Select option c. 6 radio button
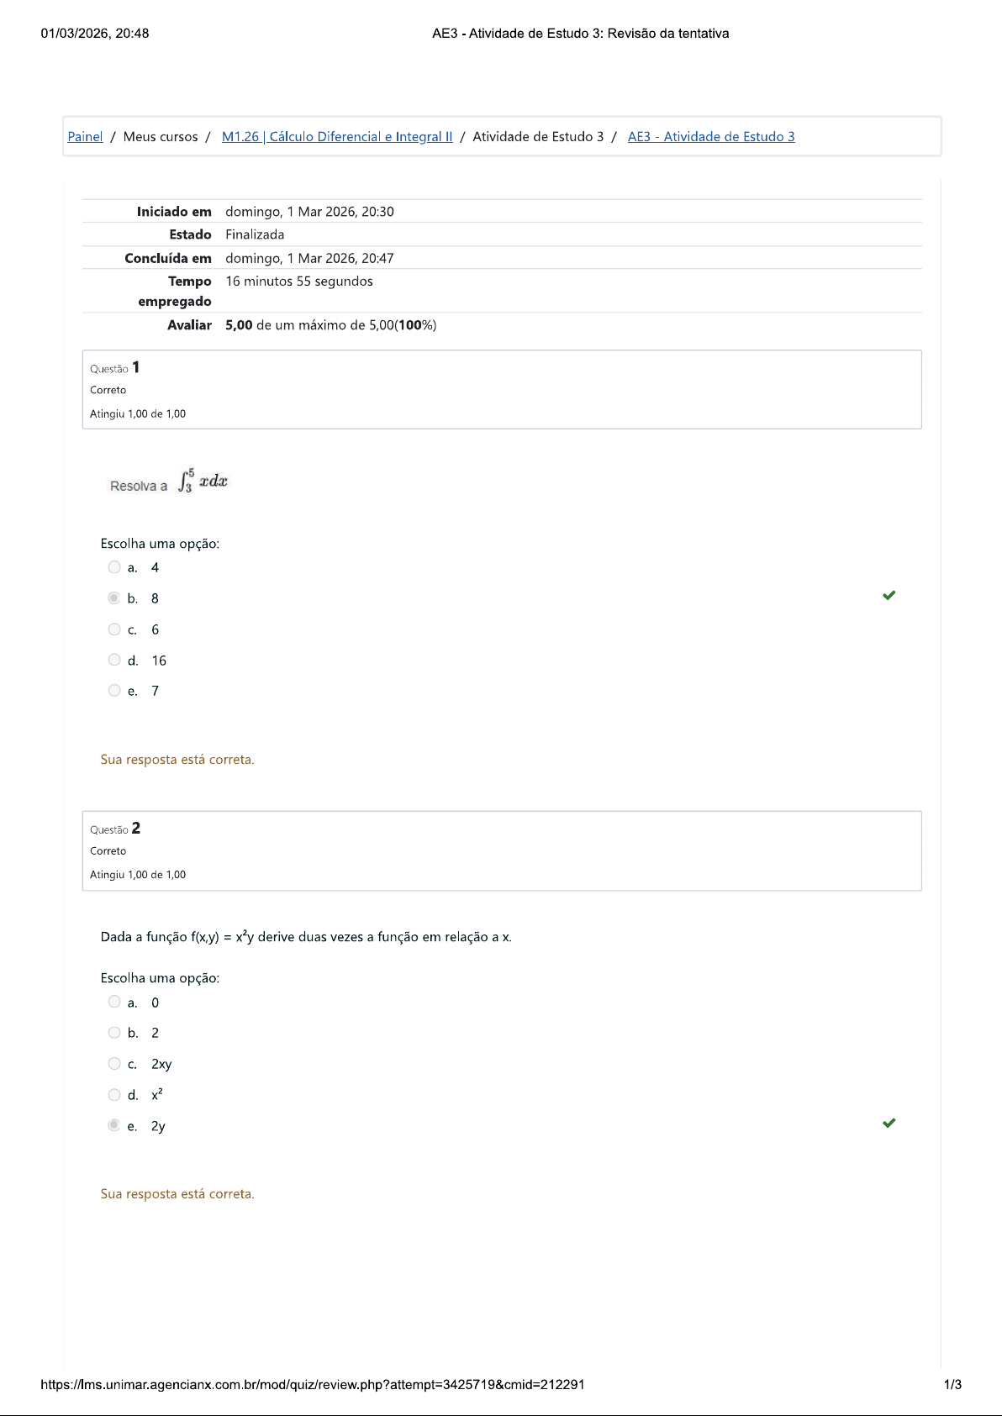 point(114,629)
